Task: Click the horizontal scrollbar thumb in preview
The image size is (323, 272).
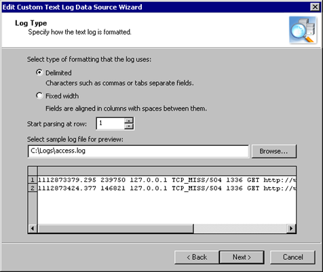Action: pyautogui.click(x=115, y=229)
